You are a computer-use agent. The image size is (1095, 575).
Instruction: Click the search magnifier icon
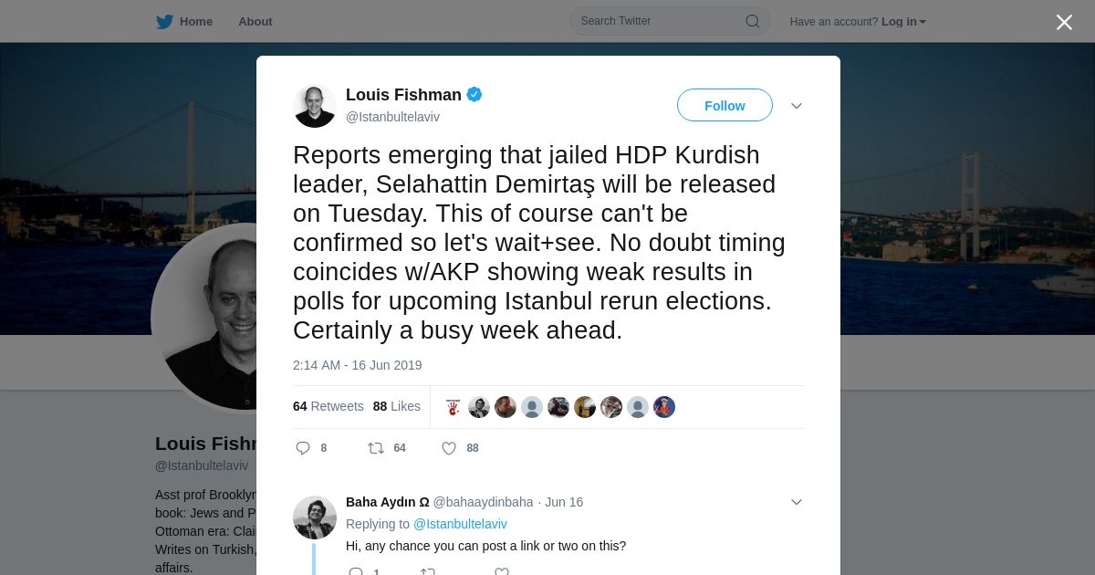[x=753, y=21]
